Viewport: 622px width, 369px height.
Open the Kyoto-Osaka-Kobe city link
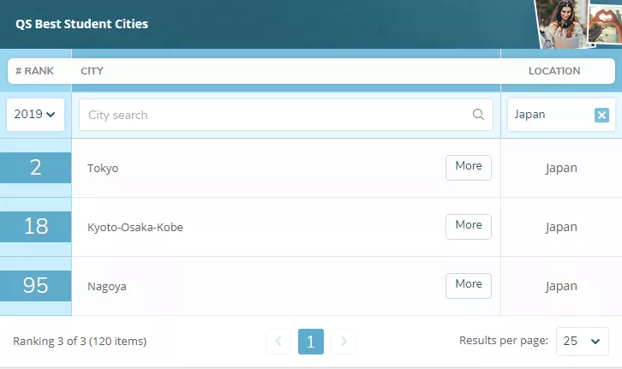tap(135, 228)
